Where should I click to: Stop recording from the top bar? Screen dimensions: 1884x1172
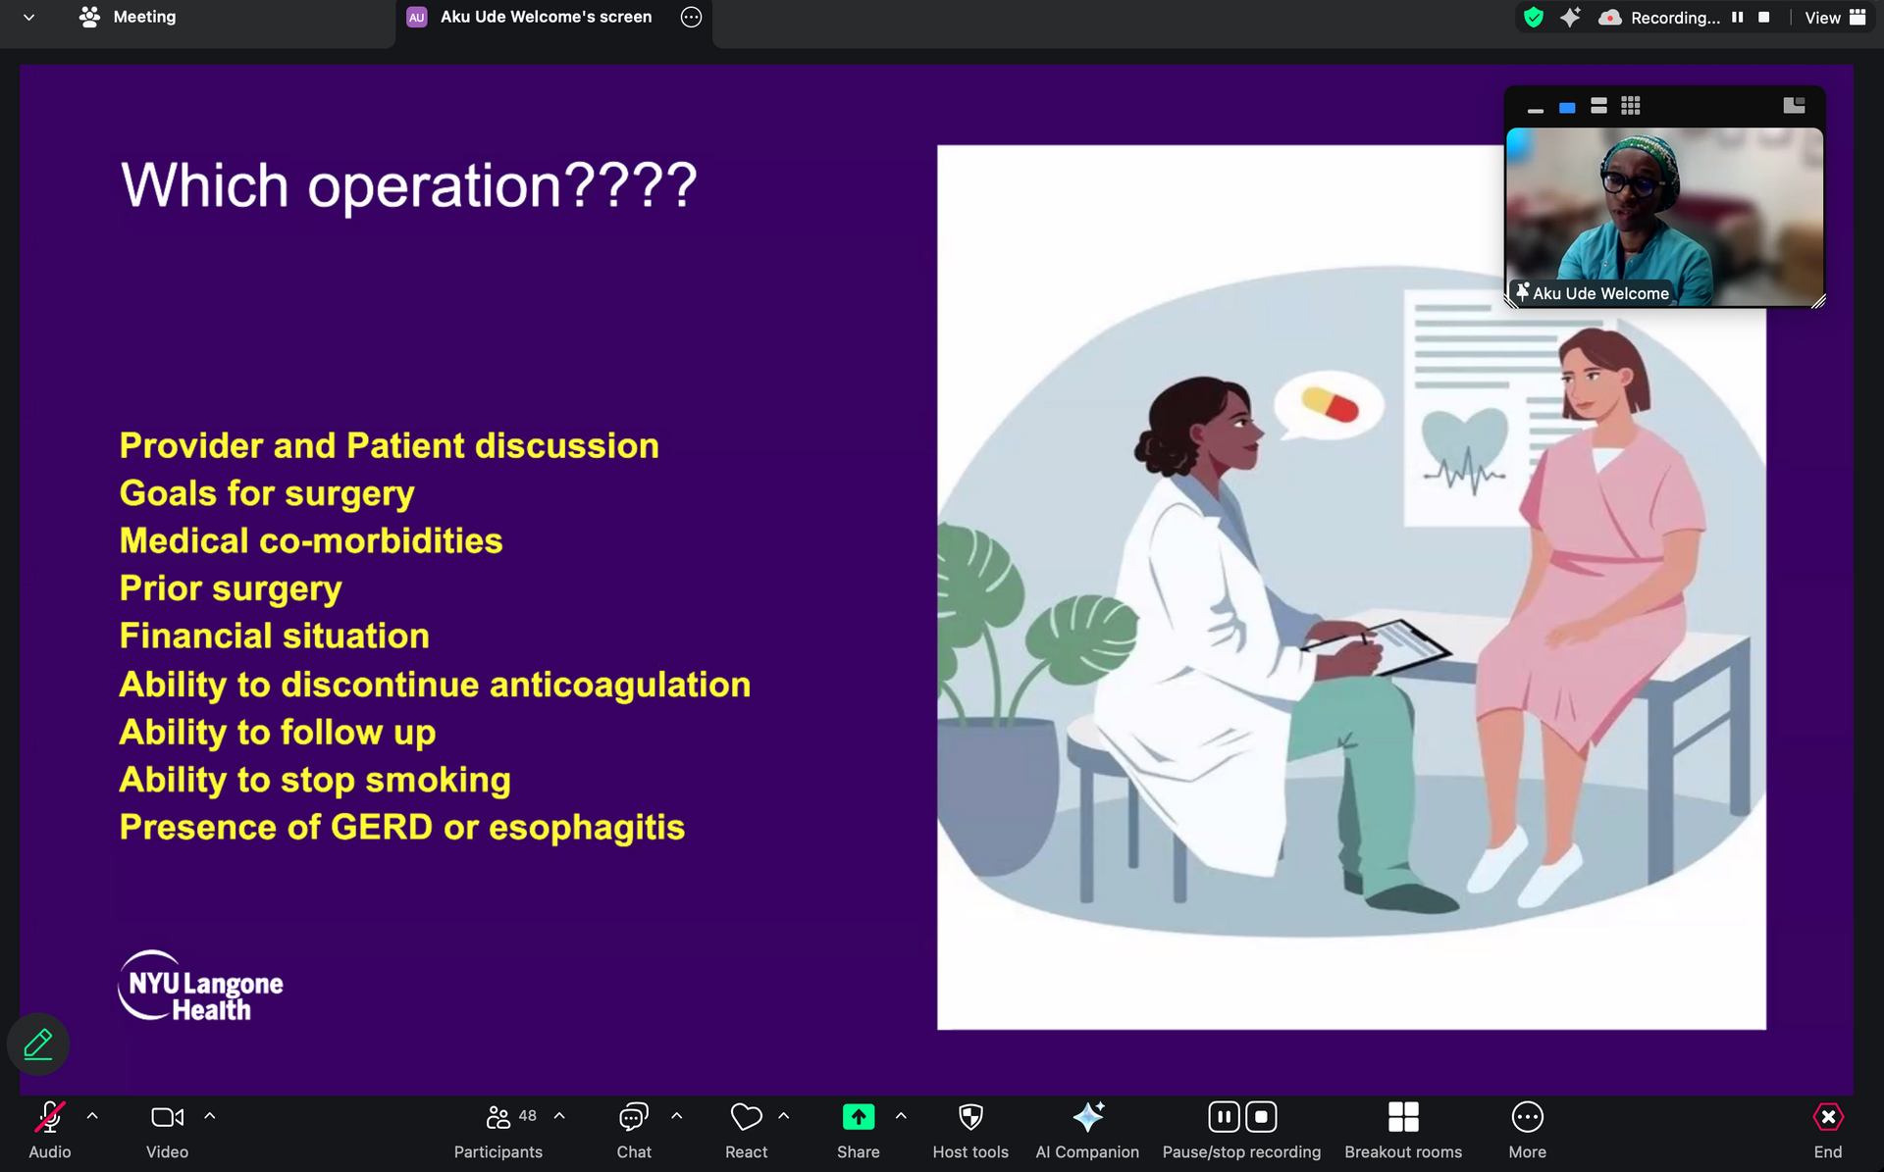[1763, 18]
